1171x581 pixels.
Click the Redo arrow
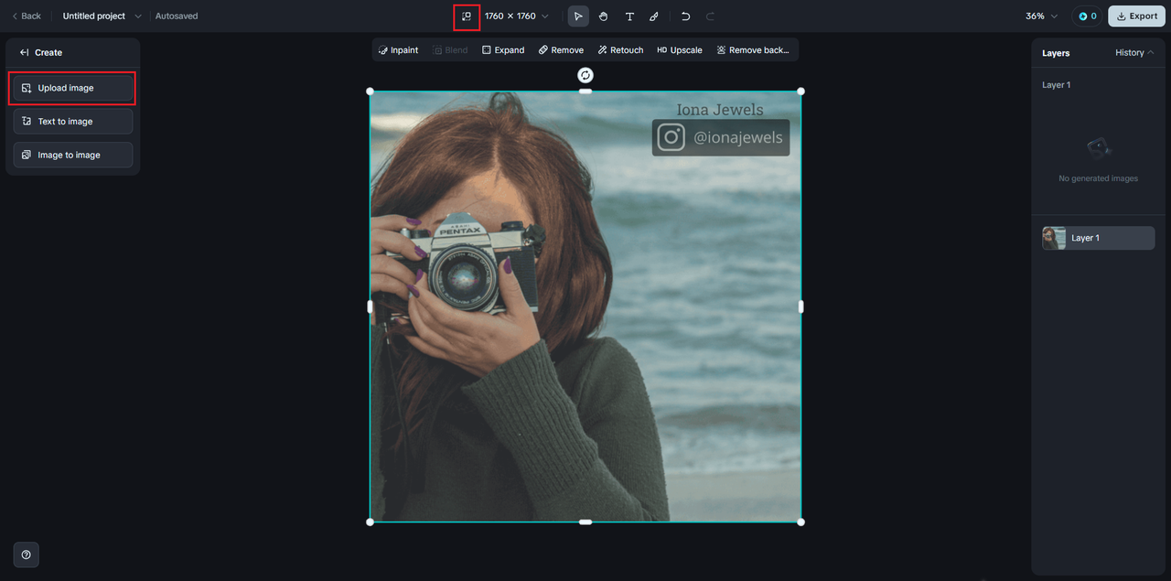point(711,16)
